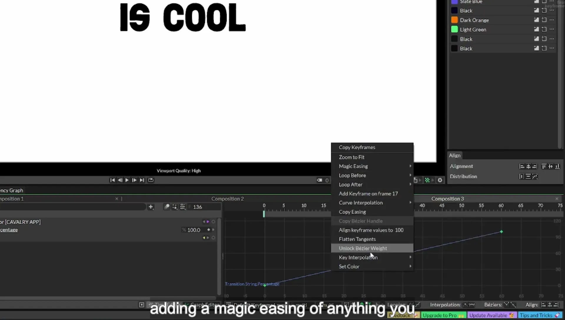Step back one frame
Viewport: 565px width, 320px height.
pyautogui.click(x=120, y=180)
